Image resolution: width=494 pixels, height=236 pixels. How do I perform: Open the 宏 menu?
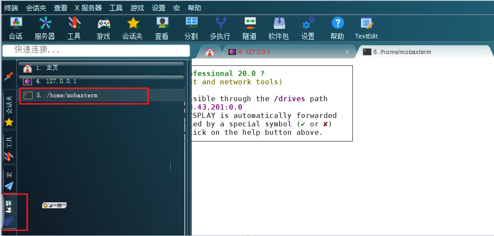[177, 8]
